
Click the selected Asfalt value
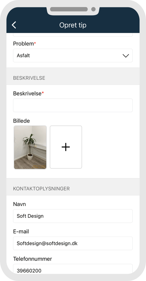[23, 56]
